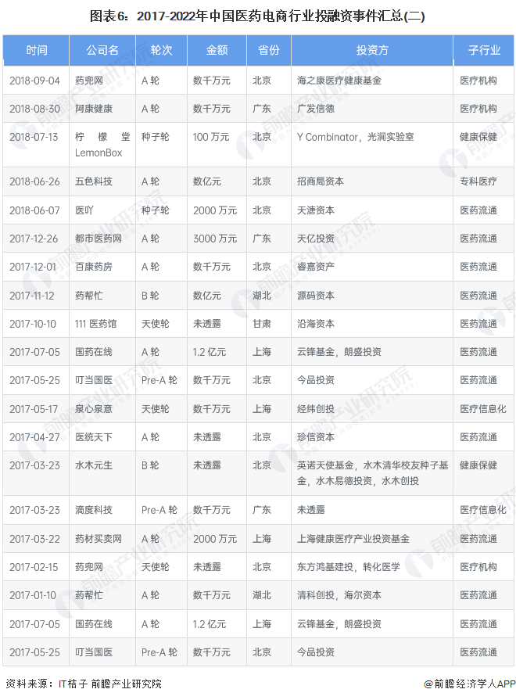Click company name 百康药房
516x700 pixels.
94,267
